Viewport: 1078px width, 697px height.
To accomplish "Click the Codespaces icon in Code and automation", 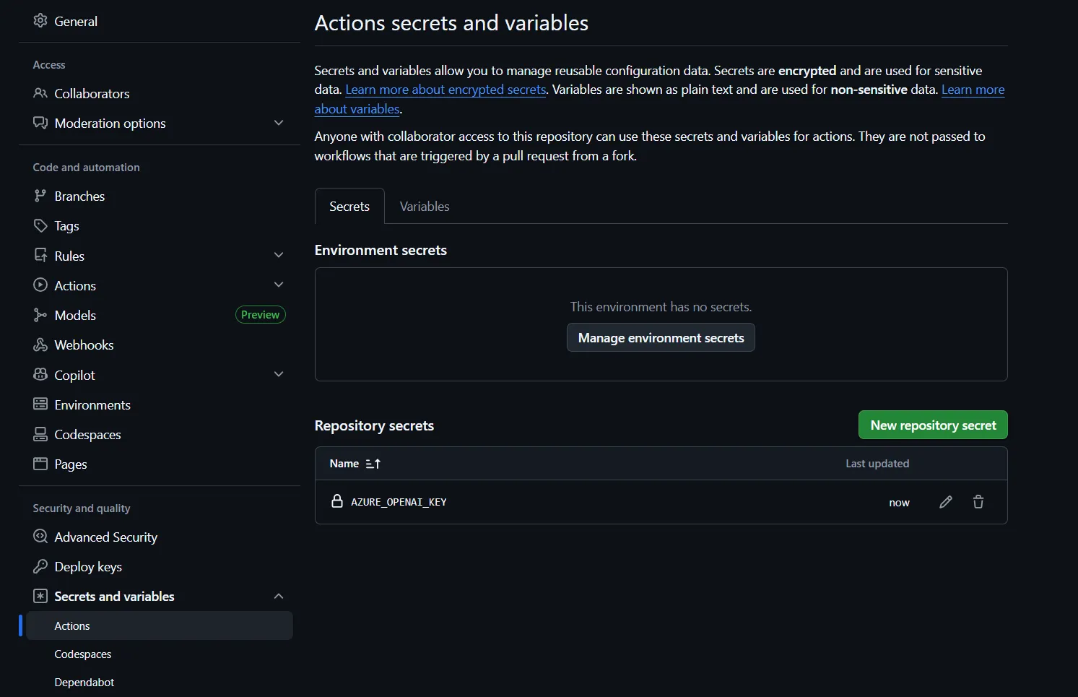I will click(x=40, y=434).
